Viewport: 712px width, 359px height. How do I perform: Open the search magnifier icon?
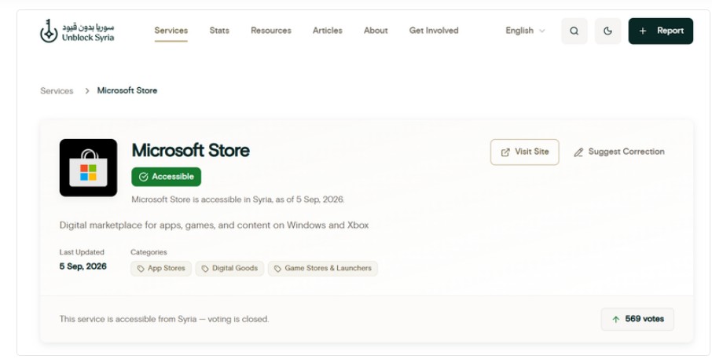click(574, 31)
